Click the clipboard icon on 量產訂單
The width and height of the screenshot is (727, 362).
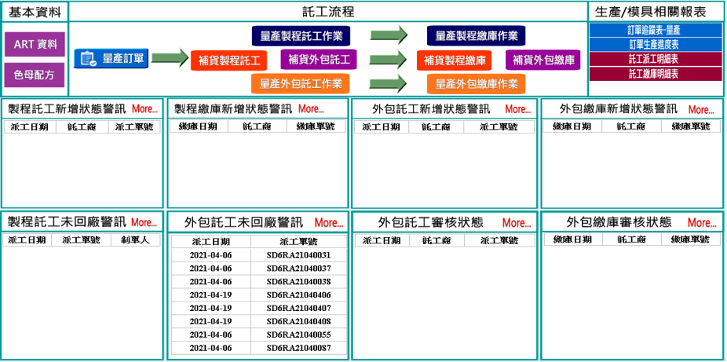pyautogui.click(x=87, y=58)
